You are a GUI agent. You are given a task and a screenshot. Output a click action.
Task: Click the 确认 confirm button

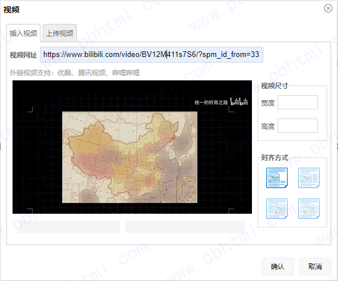[278, 267]
